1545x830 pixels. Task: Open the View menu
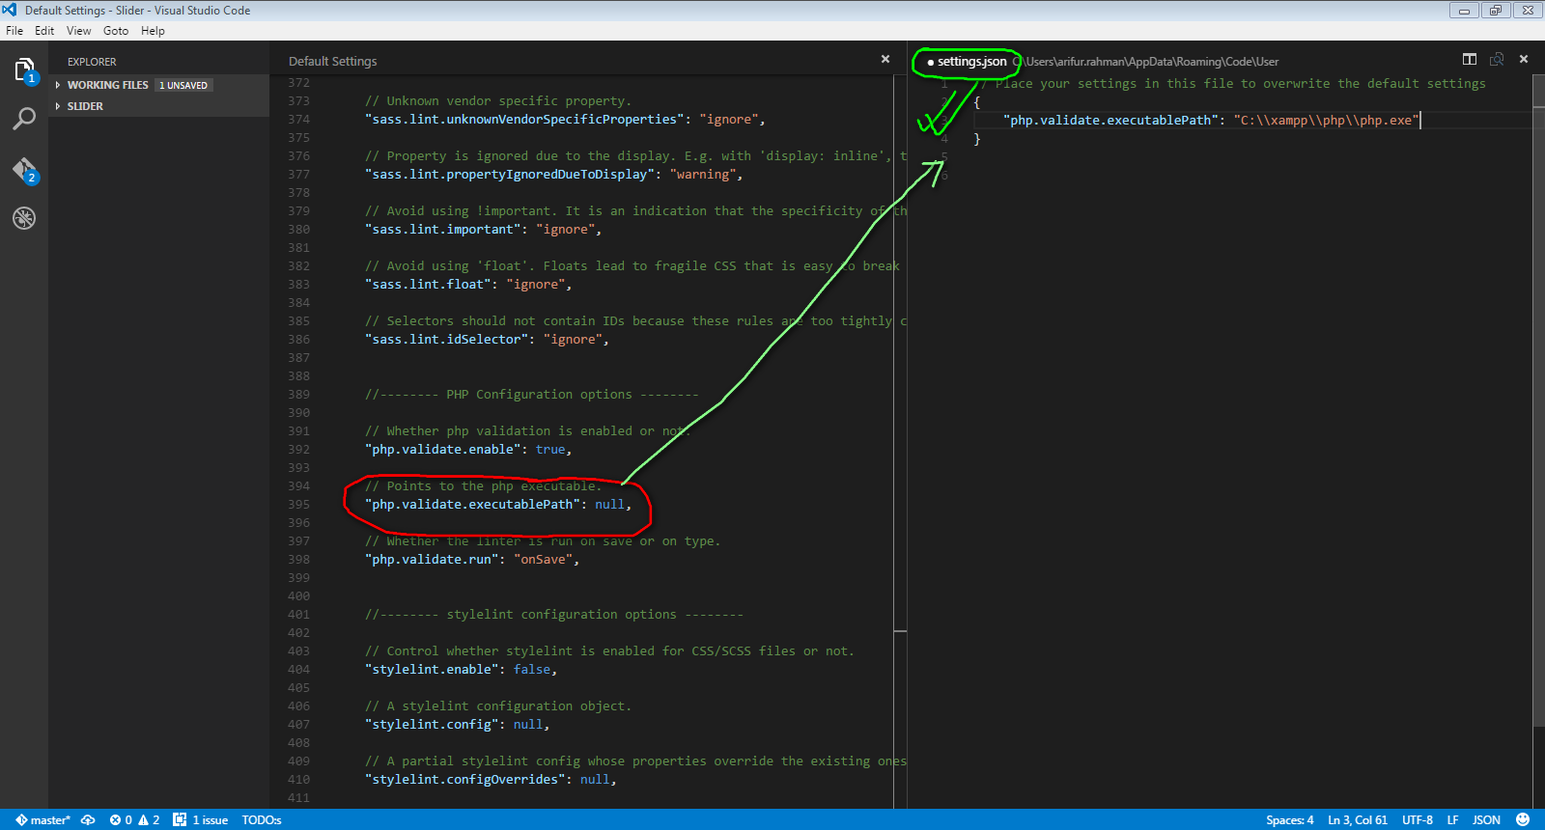[x=79, y=31]
